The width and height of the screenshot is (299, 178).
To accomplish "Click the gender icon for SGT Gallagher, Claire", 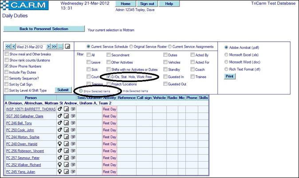I will coord(59,116).
